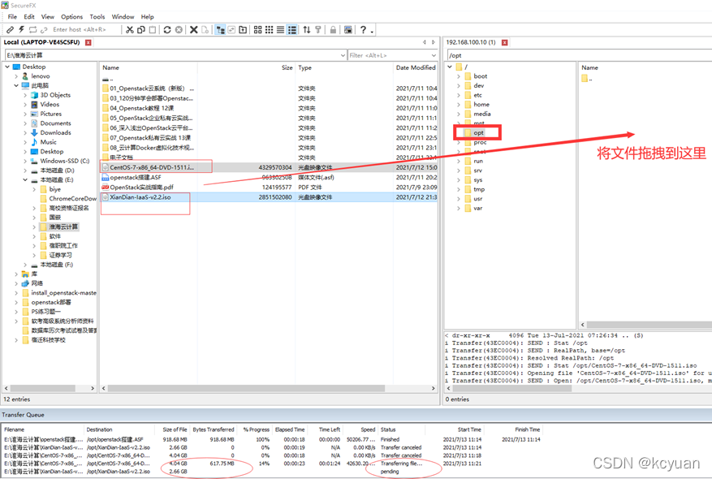
Task: Switch to large icons view
Action: tap(258, 29)
